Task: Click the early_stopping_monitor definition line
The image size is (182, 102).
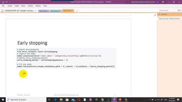Action: click(x=42, y=60)
